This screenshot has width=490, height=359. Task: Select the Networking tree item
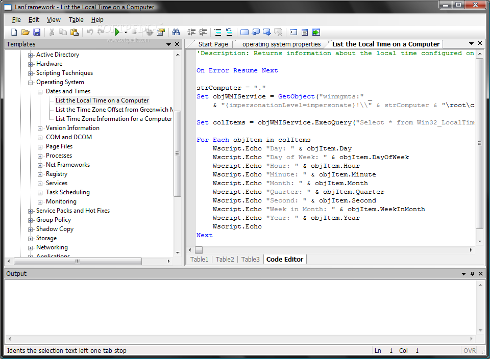tap(52, 247)
